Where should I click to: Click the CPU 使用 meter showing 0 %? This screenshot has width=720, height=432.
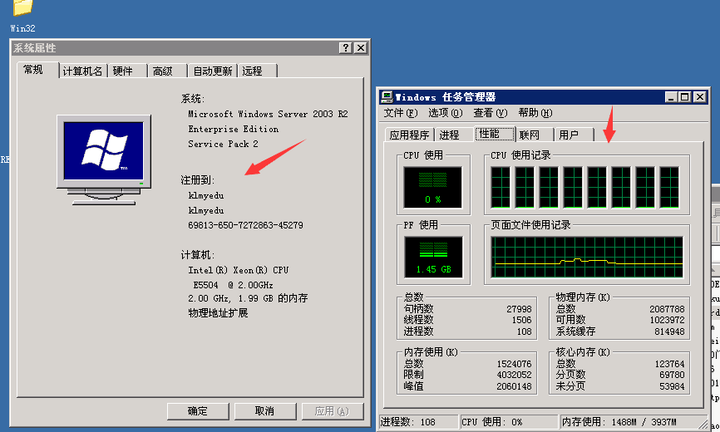[432, 186]
